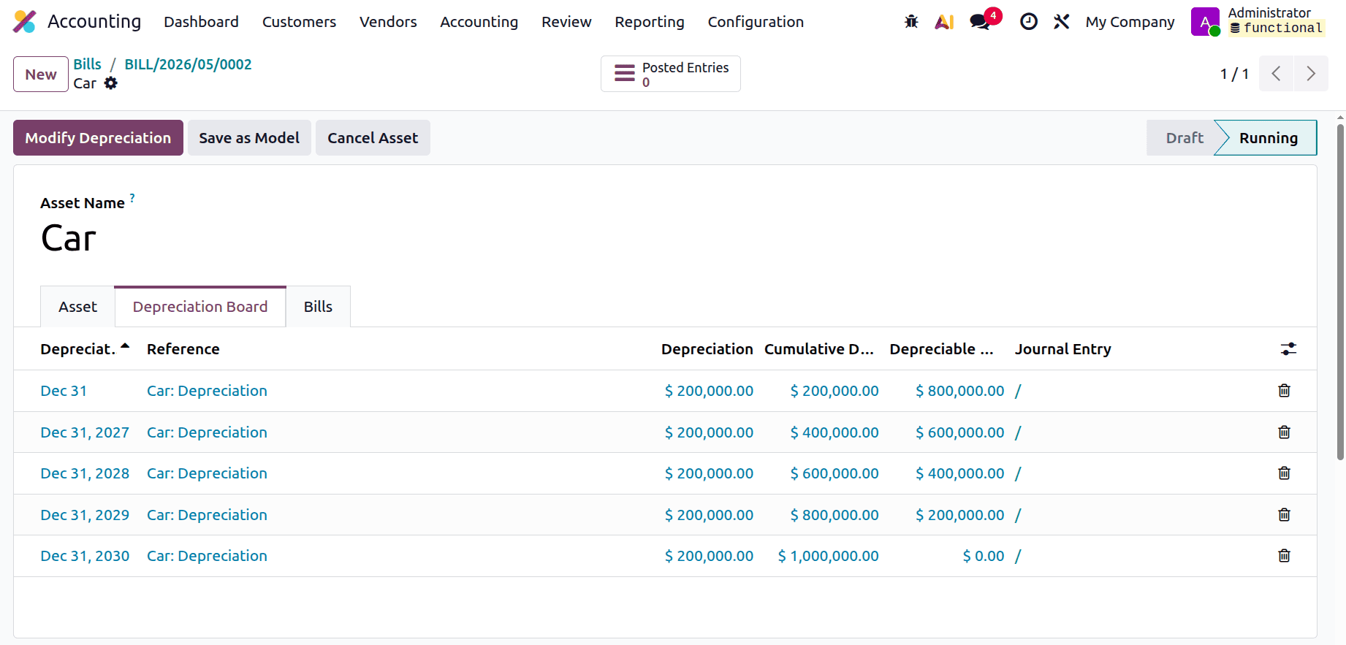Click the $ 400,000.00 cumulative depreciation cell

(834, 432)
